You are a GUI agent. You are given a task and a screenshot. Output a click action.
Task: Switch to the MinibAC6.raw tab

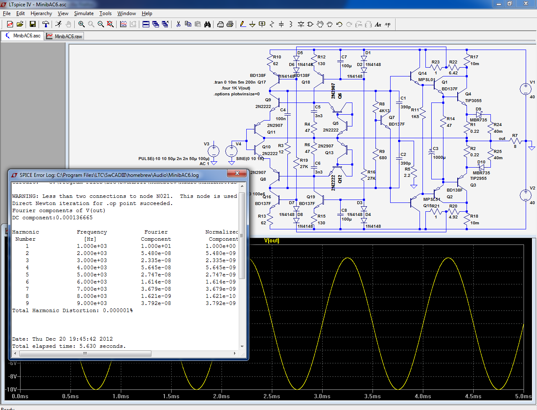[64, 37]
